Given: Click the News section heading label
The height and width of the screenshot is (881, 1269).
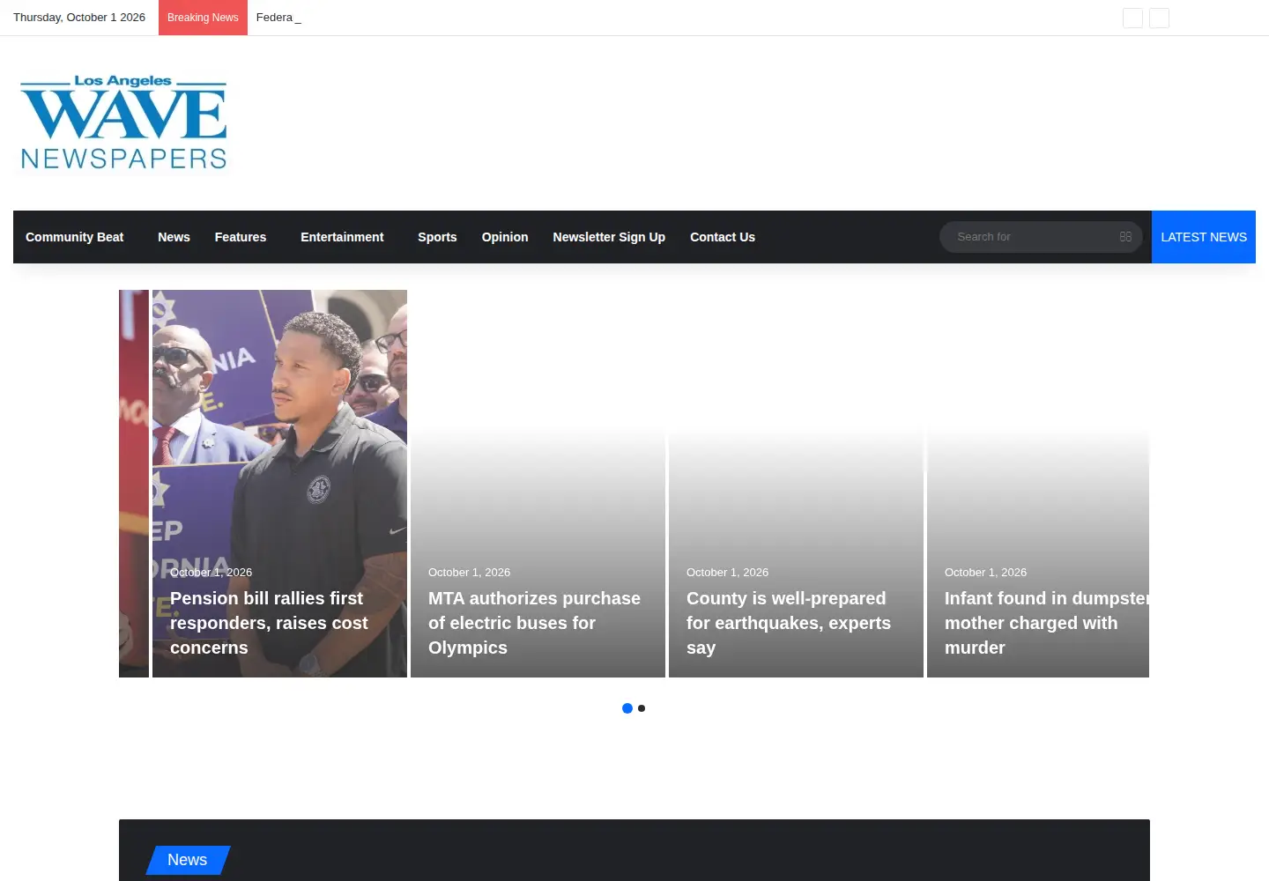Looking at the screenshot, I should pos(188,860).
